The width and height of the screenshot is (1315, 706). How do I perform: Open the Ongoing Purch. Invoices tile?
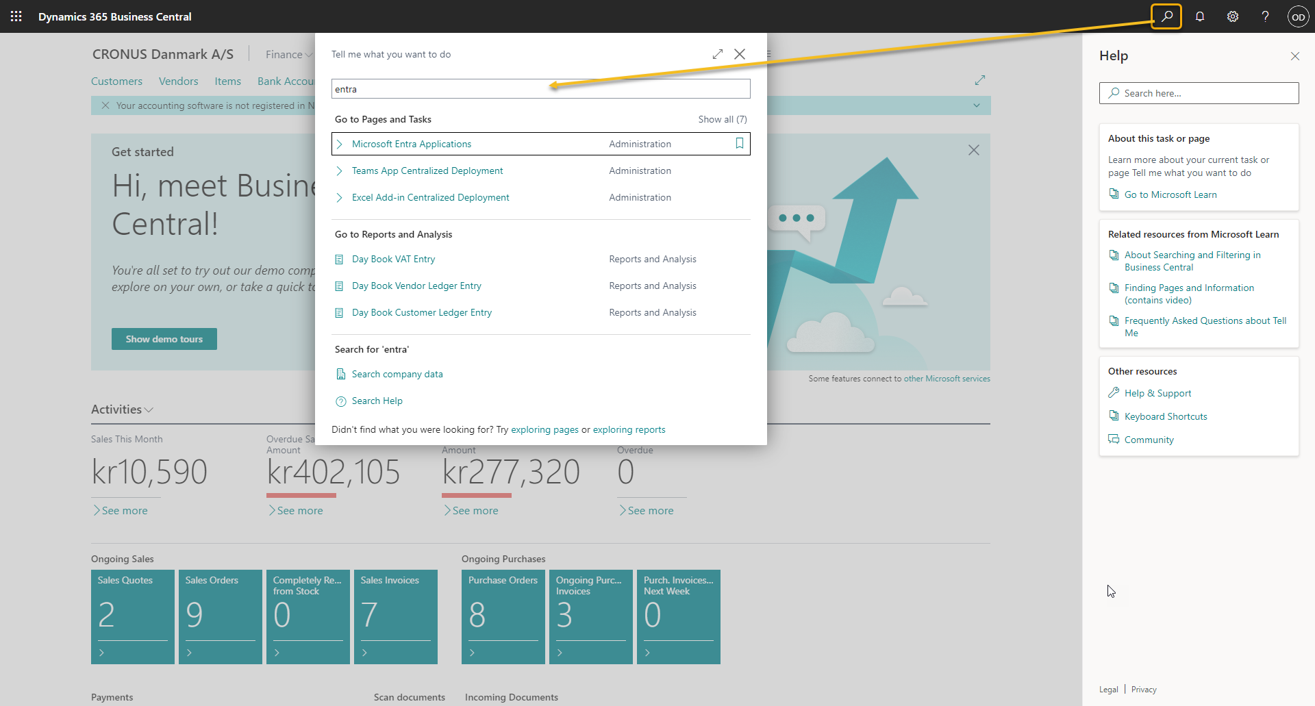(591, 617)
